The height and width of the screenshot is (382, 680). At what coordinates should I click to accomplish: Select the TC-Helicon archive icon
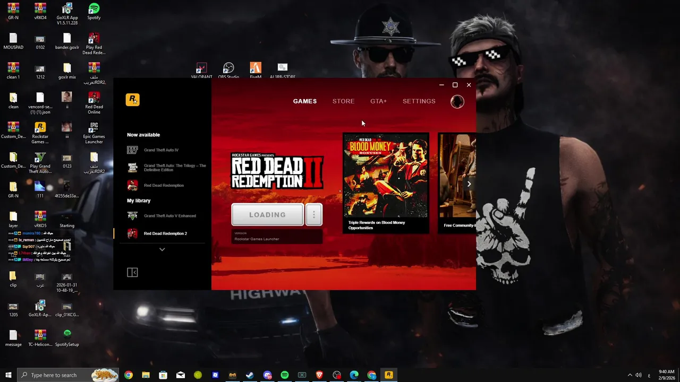tap(40, 338)
